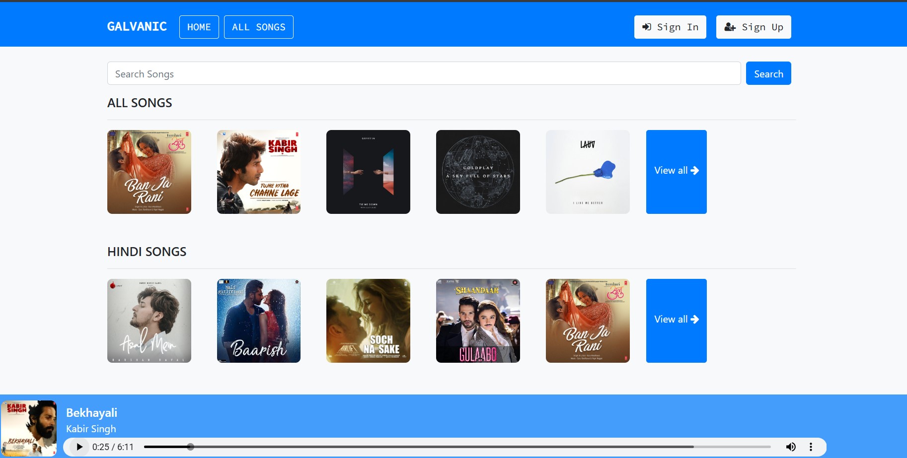This screenshot has height=458, width=907.
Task: Choose the Lauv blue flower album cover
Action: coord(588,172)
